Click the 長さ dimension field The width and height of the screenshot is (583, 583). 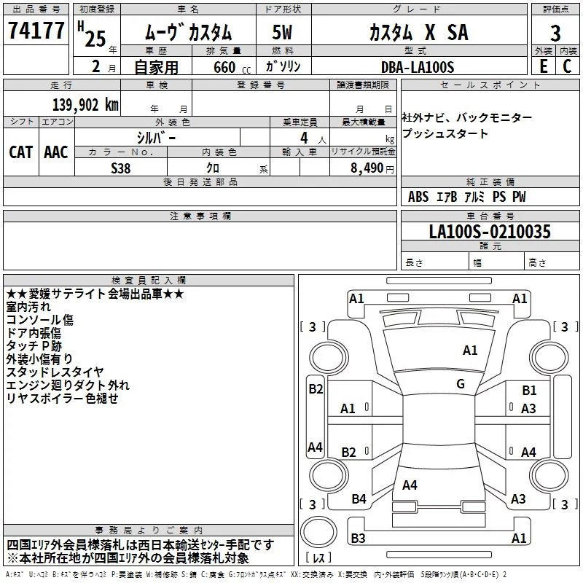435,262
